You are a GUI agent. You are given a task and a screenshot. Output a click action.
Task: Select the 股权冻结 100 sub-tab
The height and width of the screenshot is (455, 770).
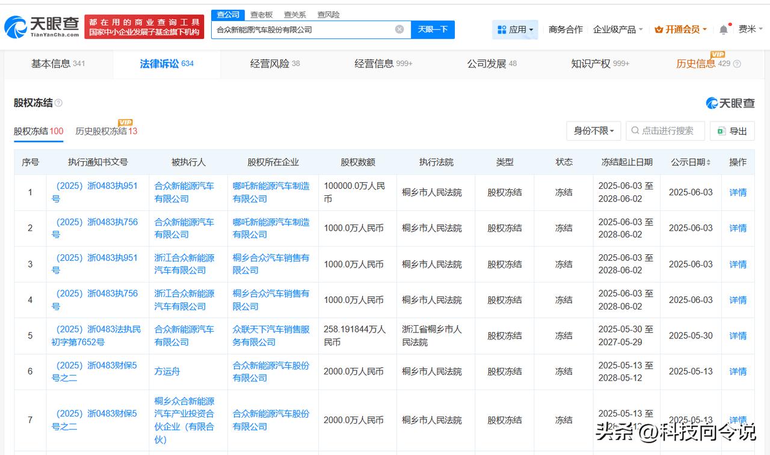pyautogui.click(x=38, y=131)
